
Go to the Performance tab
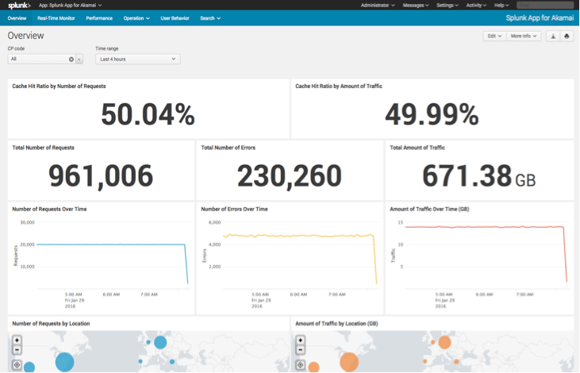99,18
